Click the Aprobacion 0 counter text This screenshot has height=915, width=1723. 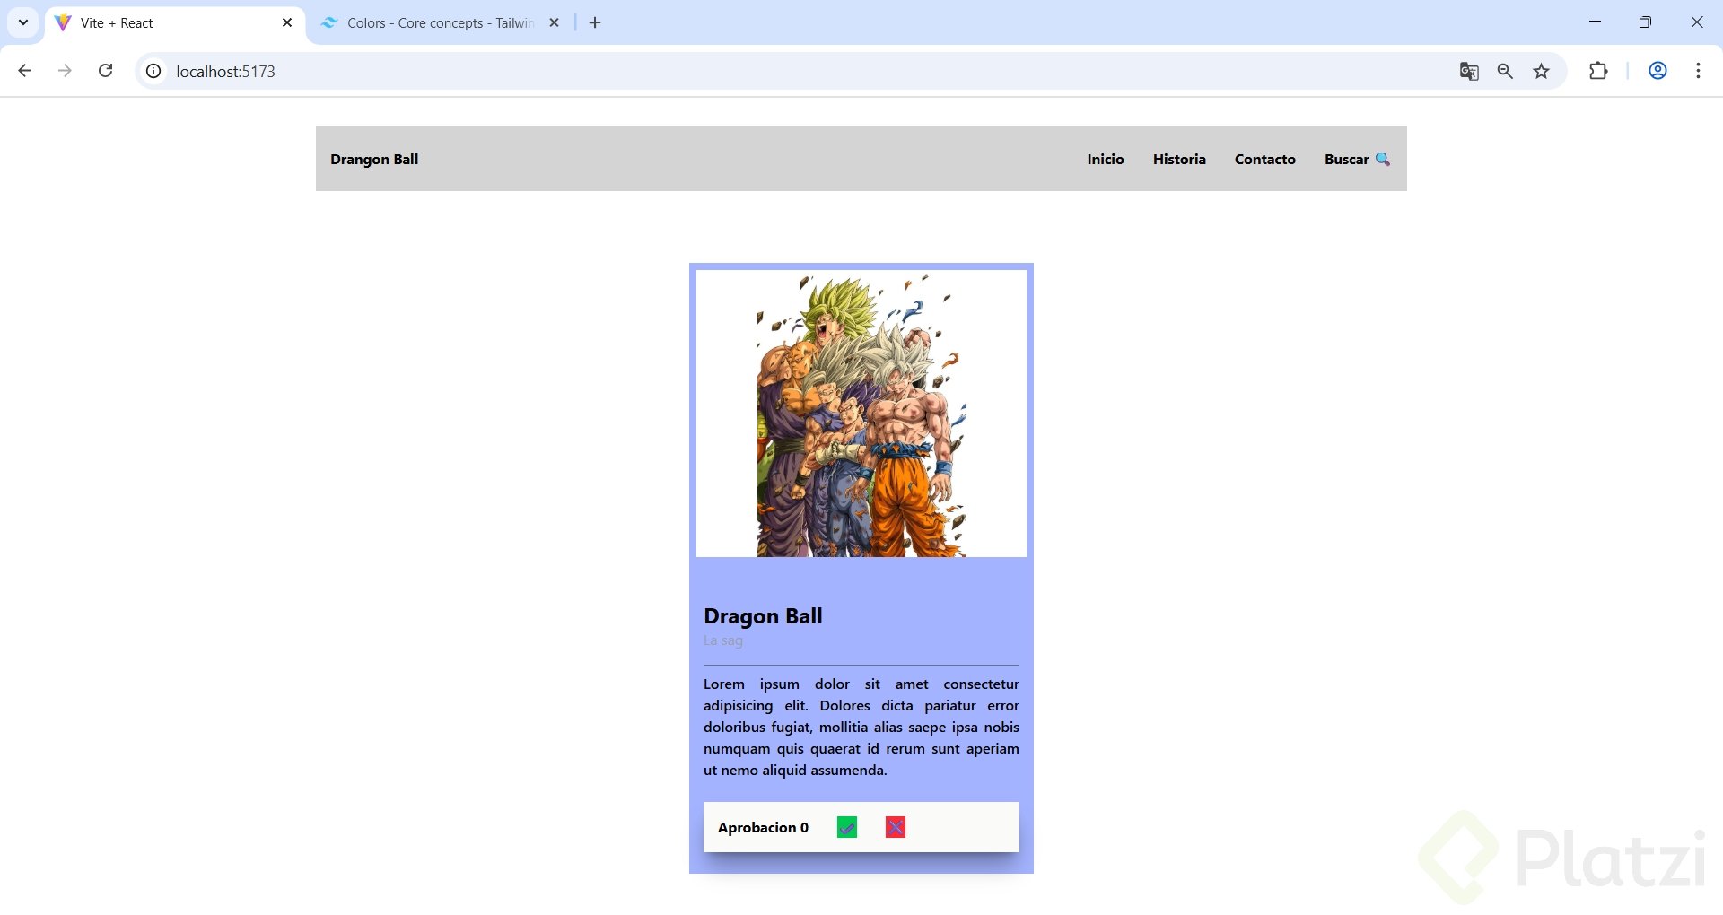tap(763, 827)
